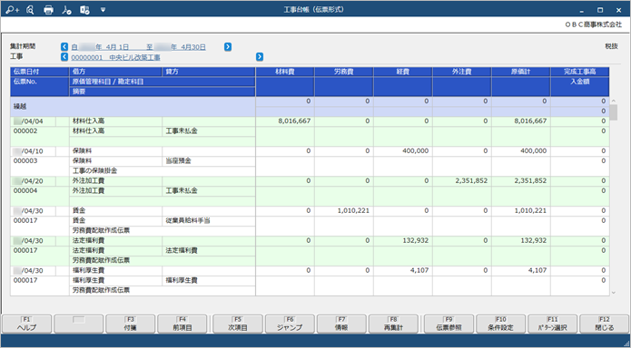Viewport: 631px width, 348px height.
Task: Click 2,351,852 in the 外注費 column
Action: (471, 181)
